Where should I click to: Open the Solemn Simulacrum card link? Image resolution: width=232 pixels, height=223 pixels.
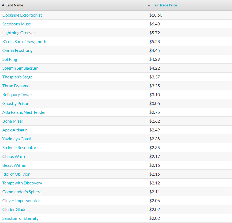point(20,68)
